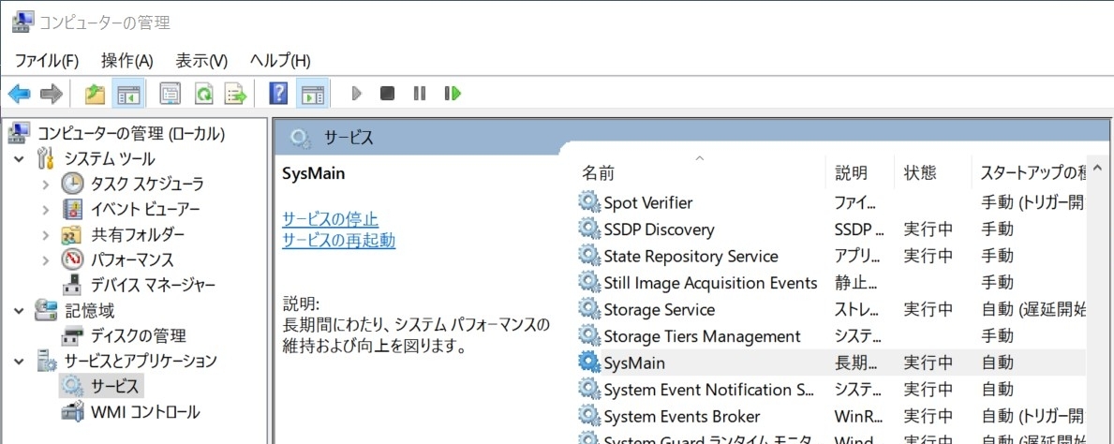This screenshot has height=444, width=1114.
Task: Select Still Image Acquisition Events service
Action: pos(830,283)
